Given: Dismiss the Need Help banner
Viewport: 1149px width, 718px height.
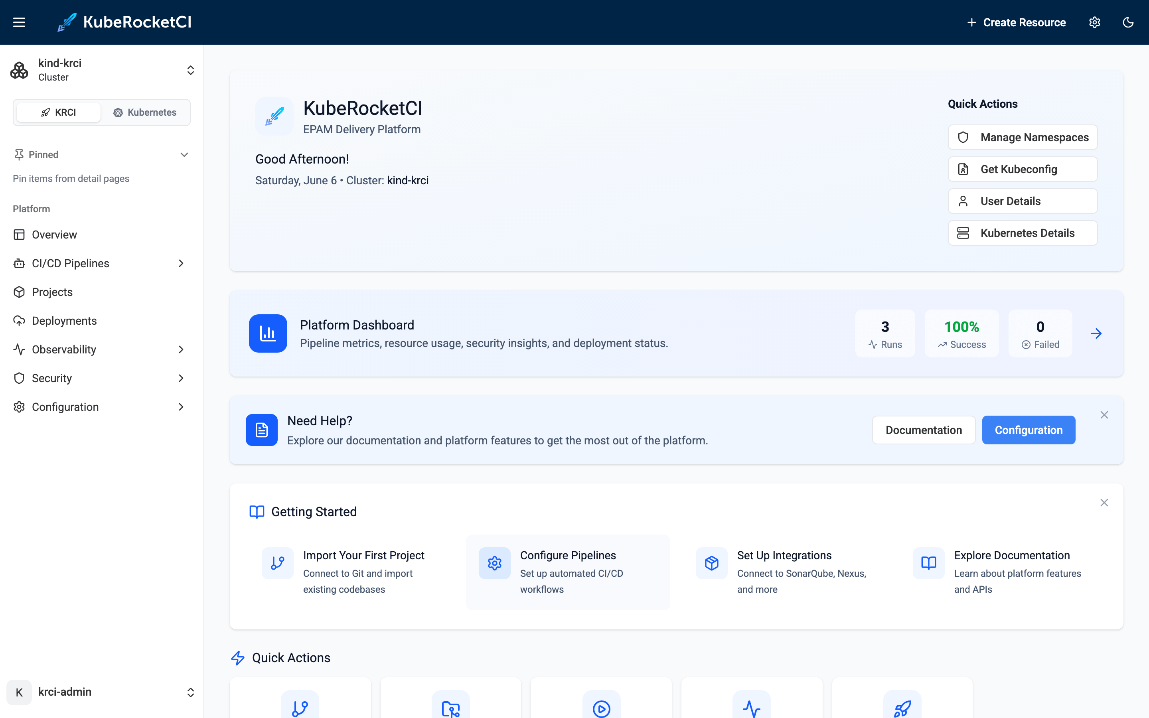Looking at the screenshot, I should pyautogui.click(x=1104, y=415).
